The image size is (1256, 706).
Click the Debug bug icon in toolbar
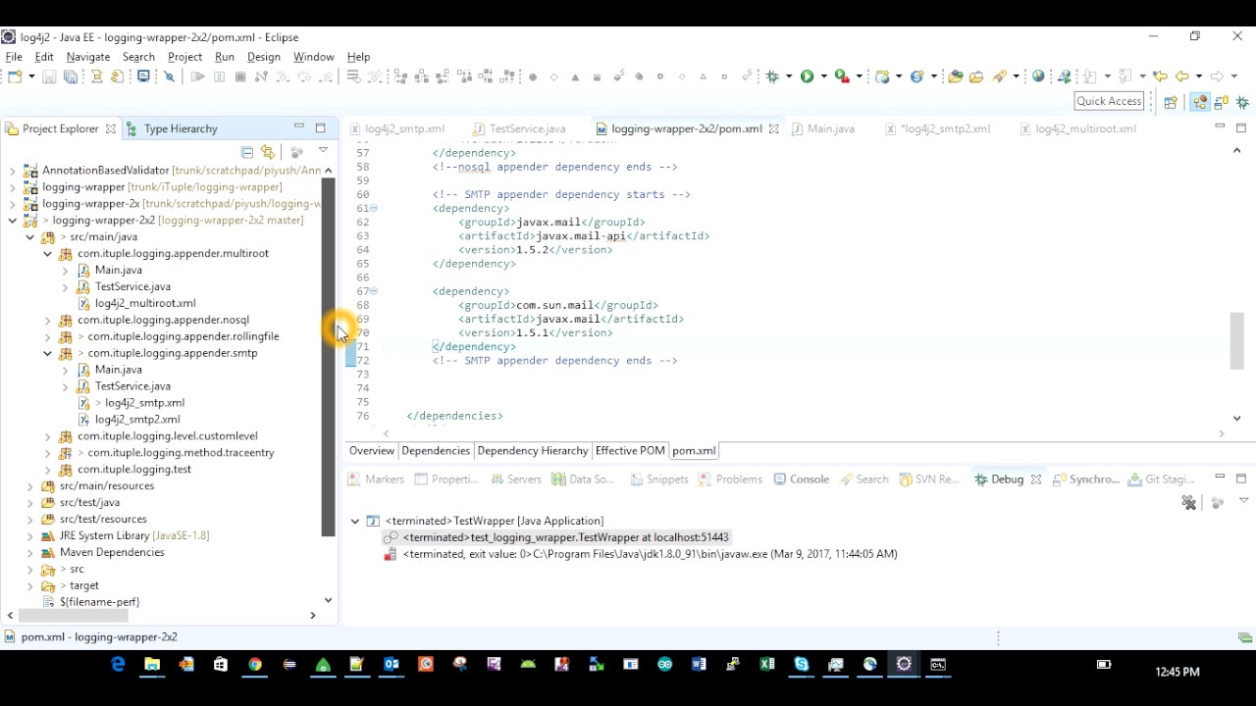point(773,76)
